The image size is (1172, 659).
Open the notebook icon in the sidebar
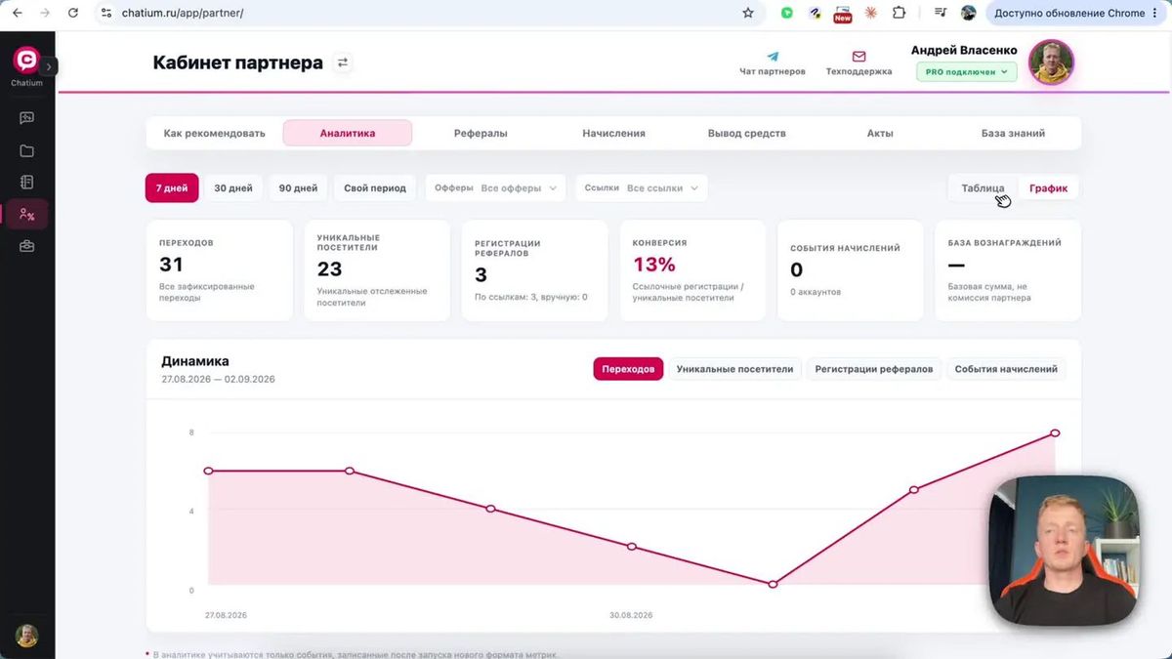[x=26, y=183]
